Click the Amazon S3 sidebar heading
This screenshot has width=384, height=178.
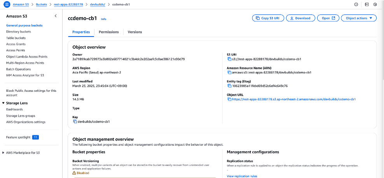(x=17, y=16)
